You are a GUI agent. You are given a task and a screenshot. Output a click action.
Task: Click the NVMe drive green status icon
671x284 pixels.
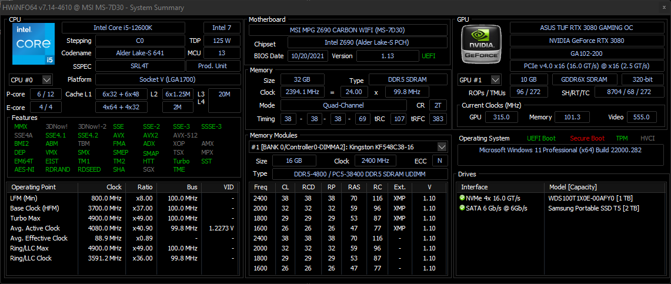point(462,198)
